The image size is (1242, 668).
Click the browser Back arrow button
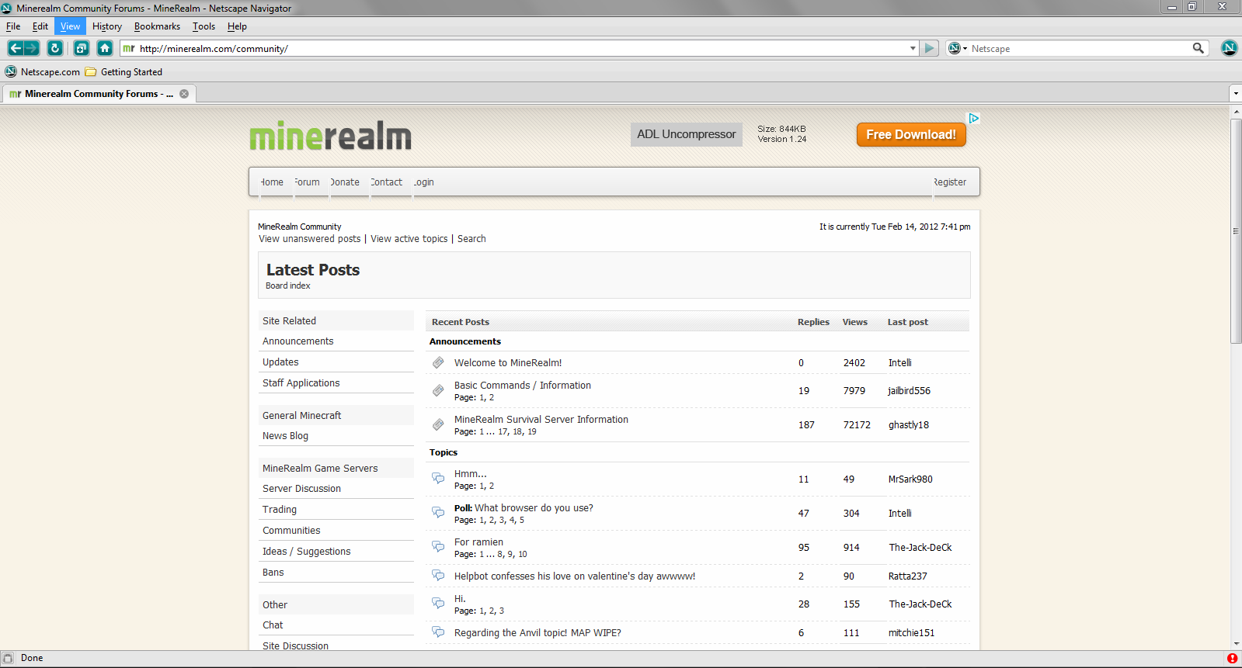coord(16,48)
